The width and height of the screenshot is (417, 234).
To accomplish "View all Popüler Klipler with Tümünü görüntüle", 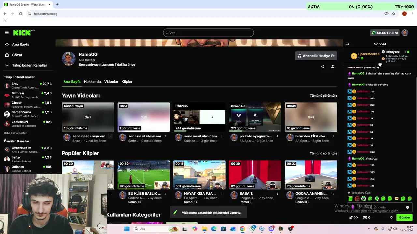I will point(324,153).
